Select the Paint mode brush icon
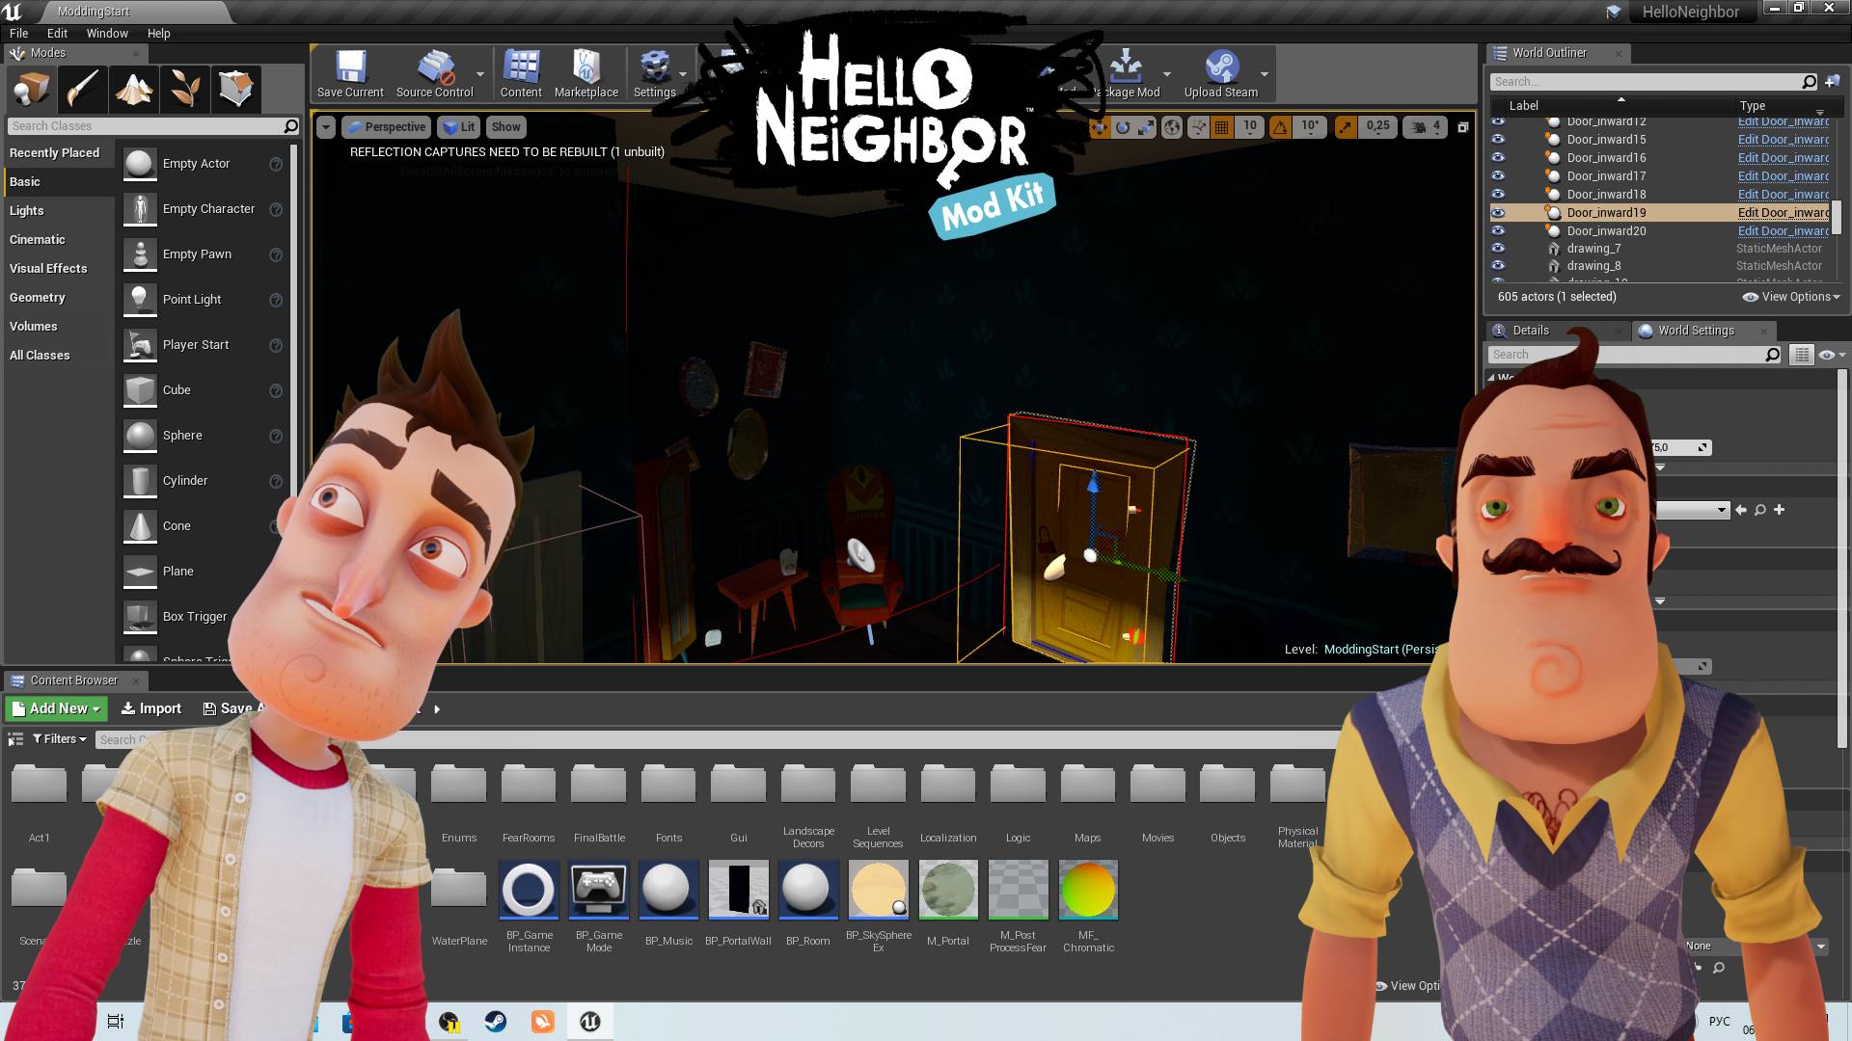1852x1041 pixels. pyautogui.click(x=82, y=90)
